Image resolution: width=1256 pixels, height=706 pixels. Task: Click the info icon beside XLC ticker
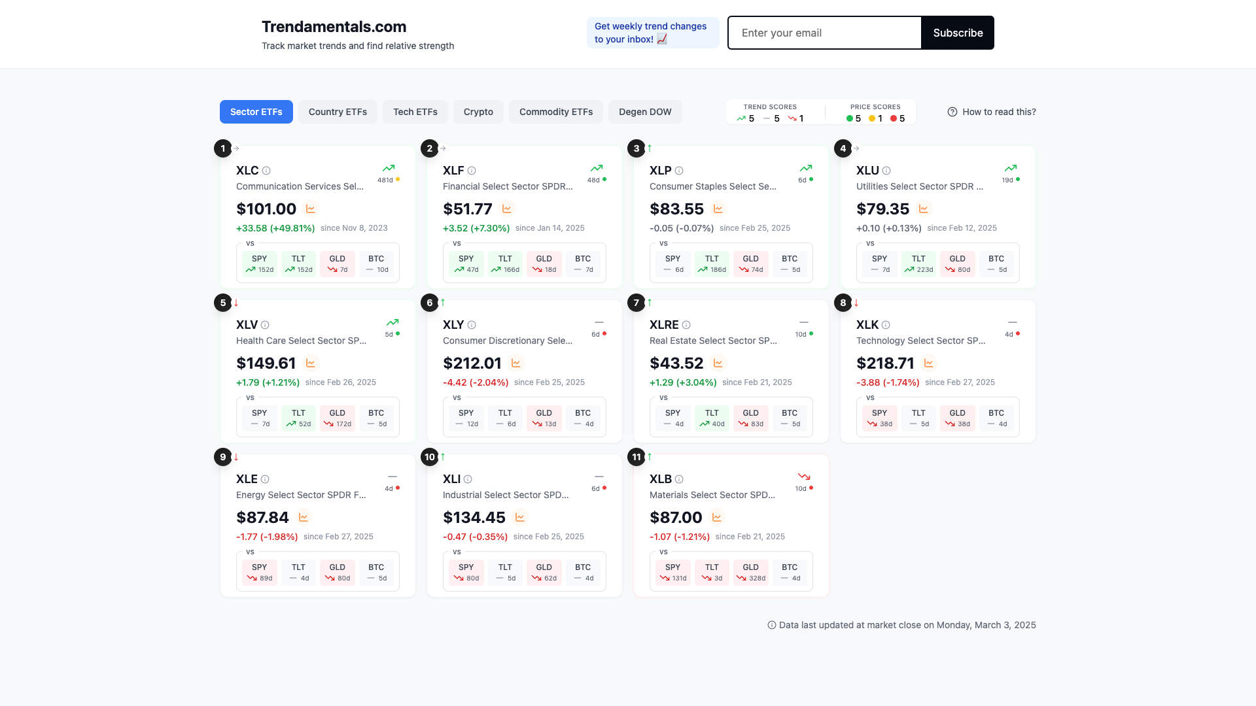pyautogui.click(x=266, y=171)
